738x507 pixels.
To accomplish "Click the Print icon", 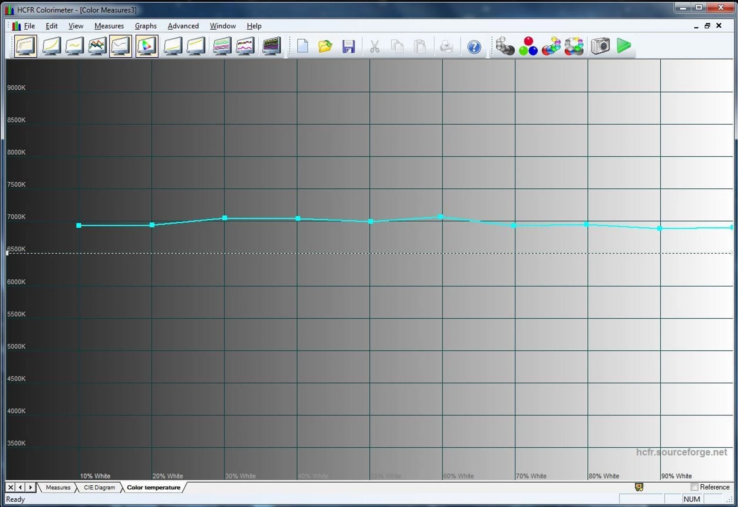I will click(x=447, y=47).
